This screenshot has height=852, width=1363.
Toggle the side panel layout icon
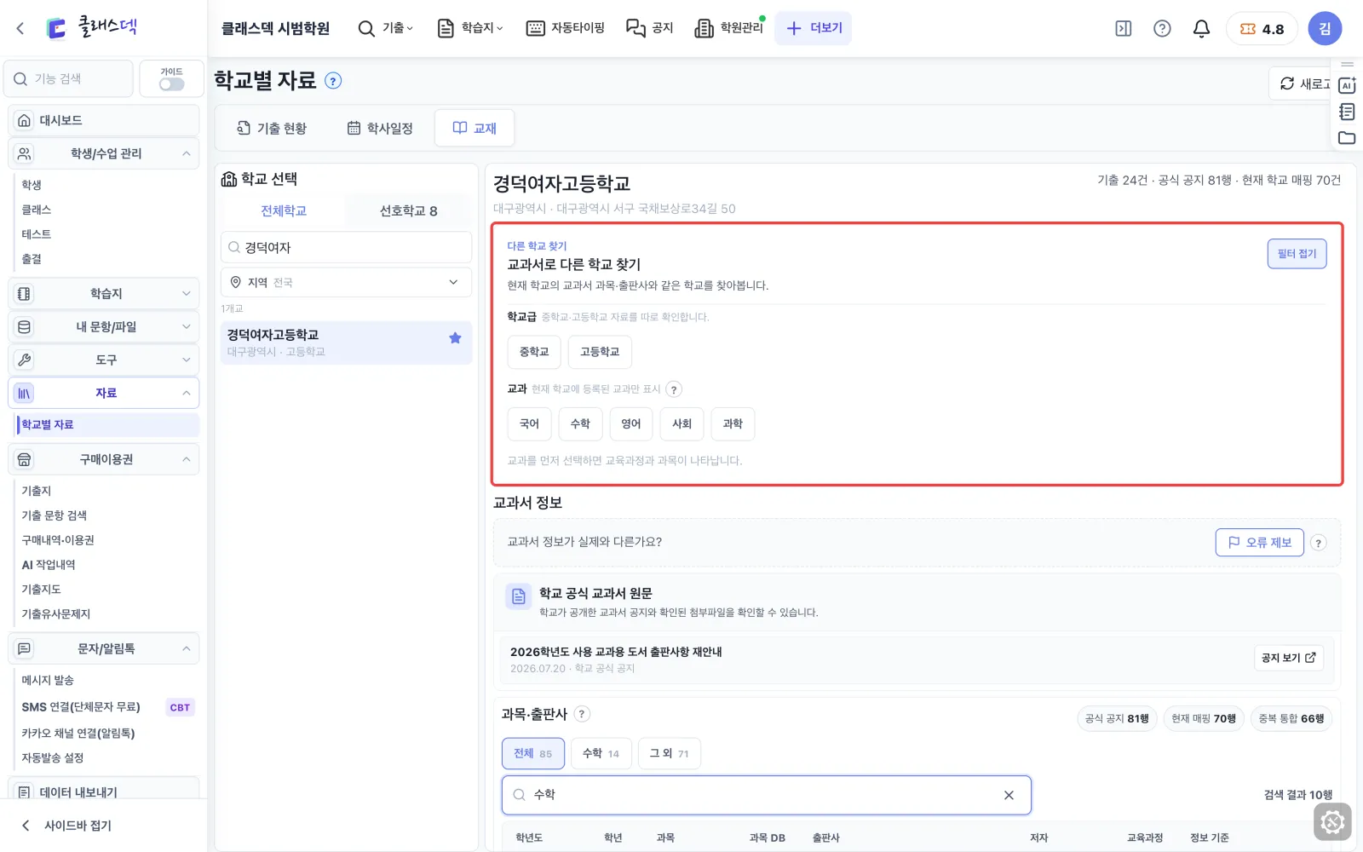(x=1124, y=28)
